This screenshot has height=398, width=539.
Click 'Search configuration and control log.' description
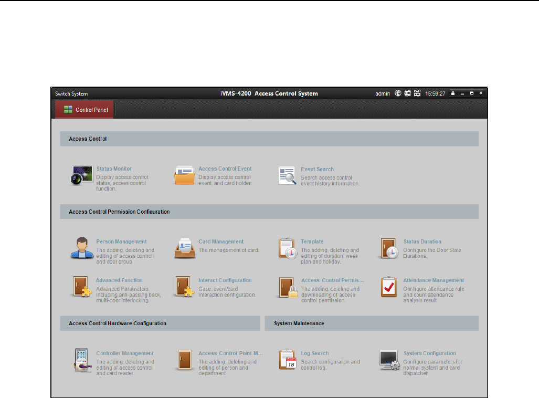330,364
